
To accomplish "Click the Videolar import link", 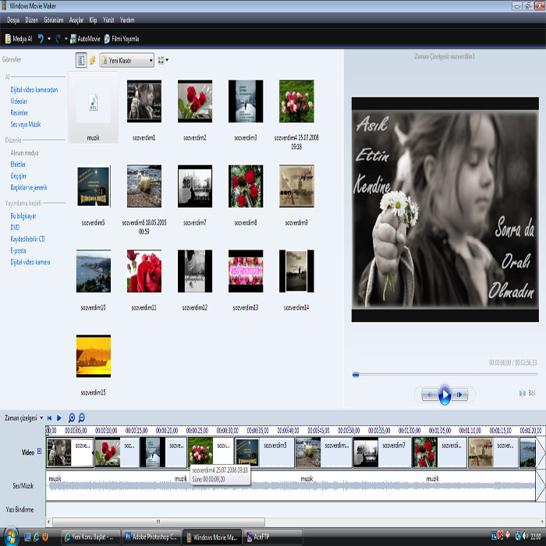I will point(19,101).
